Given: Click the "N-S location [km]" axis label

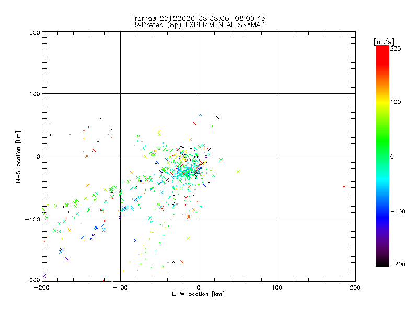Looking at the screenshot, I should (18, 157).
